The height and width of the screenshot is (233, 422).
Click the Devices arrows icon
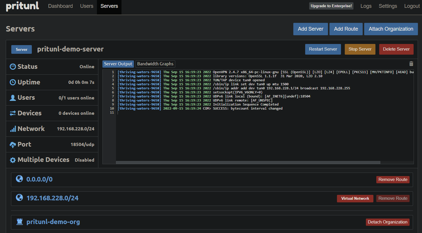pyautogui.click(x=13, y=113)
